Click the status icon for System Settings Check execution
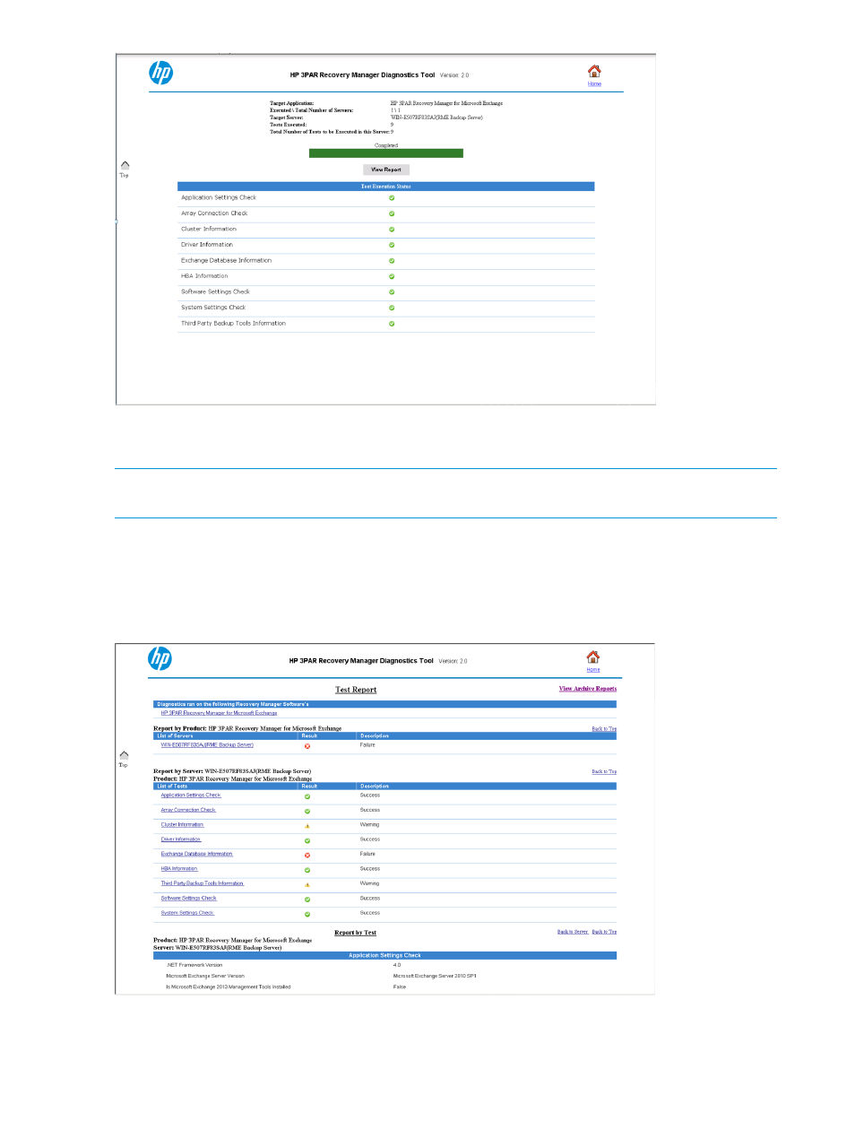Viewport: 855px width, 1139px height. [x=392, y=308]
